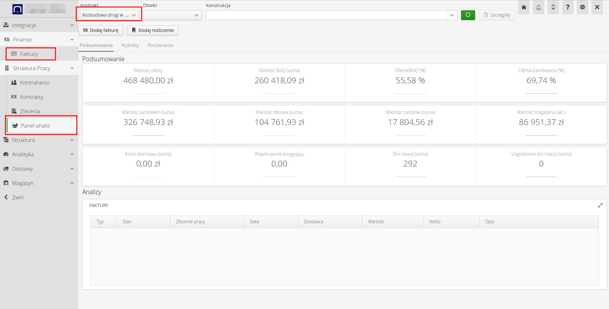609x309 pixels.
Task: Click the Dodaj rozliczenie button
Action: [153, 30]
